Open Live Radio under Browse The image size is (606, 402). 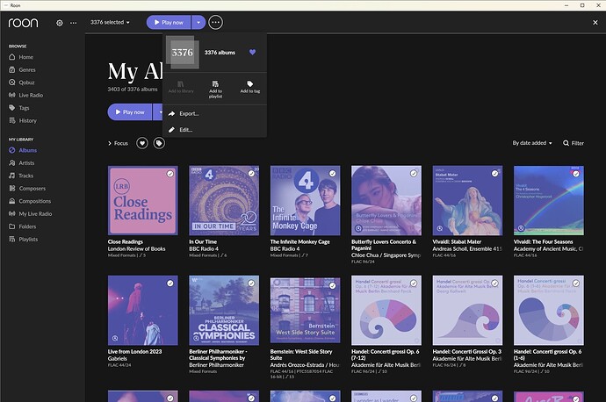click(31, 96)
